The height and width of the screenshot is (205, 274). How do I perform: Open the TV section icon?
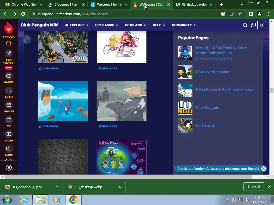coord(9,120)
